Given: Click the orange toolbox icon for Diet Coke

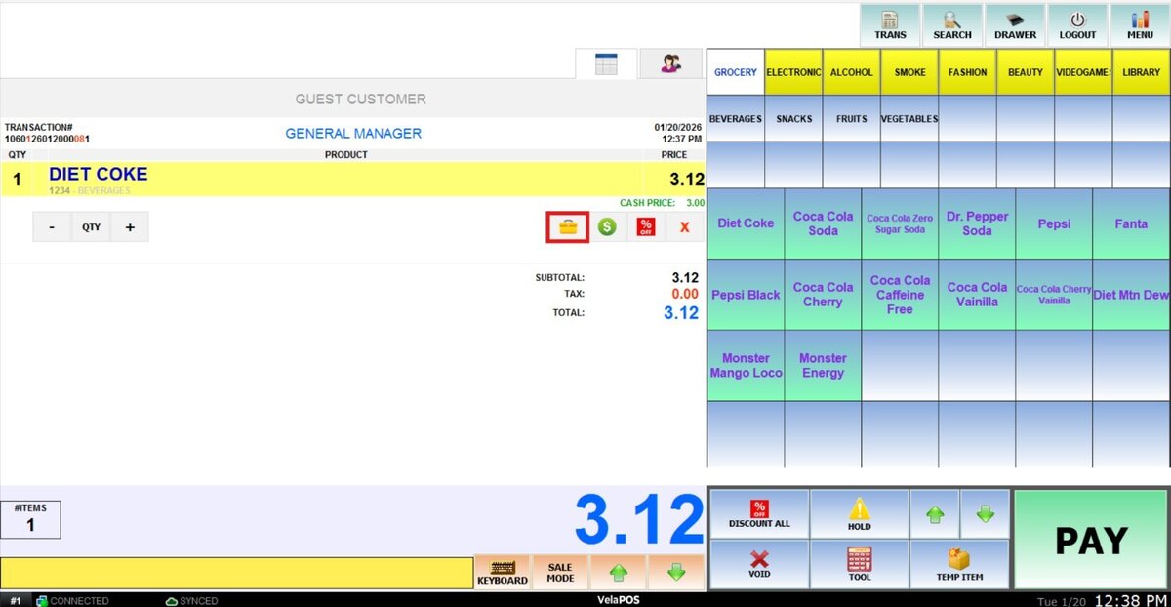Looking at the screenshot, I should pos(567,226).
